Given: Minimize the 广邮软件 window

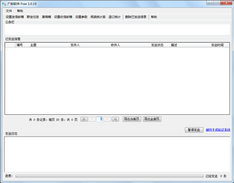Looking at the screenshot, I should (210, 3).
